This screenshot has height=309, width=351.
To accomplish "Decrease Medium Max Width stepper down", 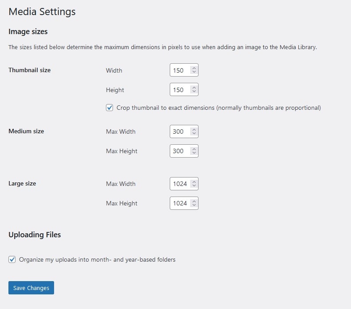I will 194,133.
